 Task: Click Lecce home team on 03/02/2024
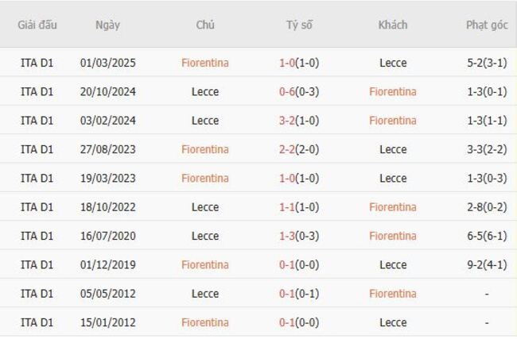204,121
